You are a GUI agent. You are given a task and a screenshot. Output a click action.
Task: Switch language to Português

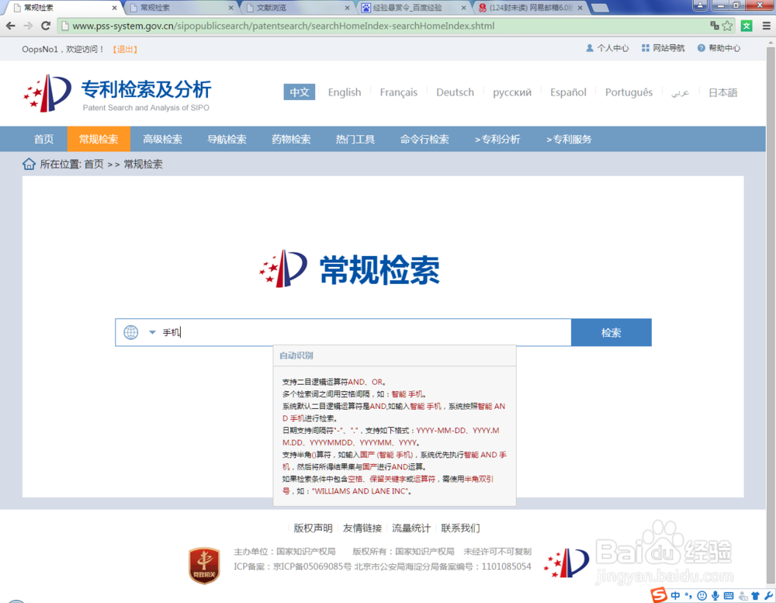(629, 92)
